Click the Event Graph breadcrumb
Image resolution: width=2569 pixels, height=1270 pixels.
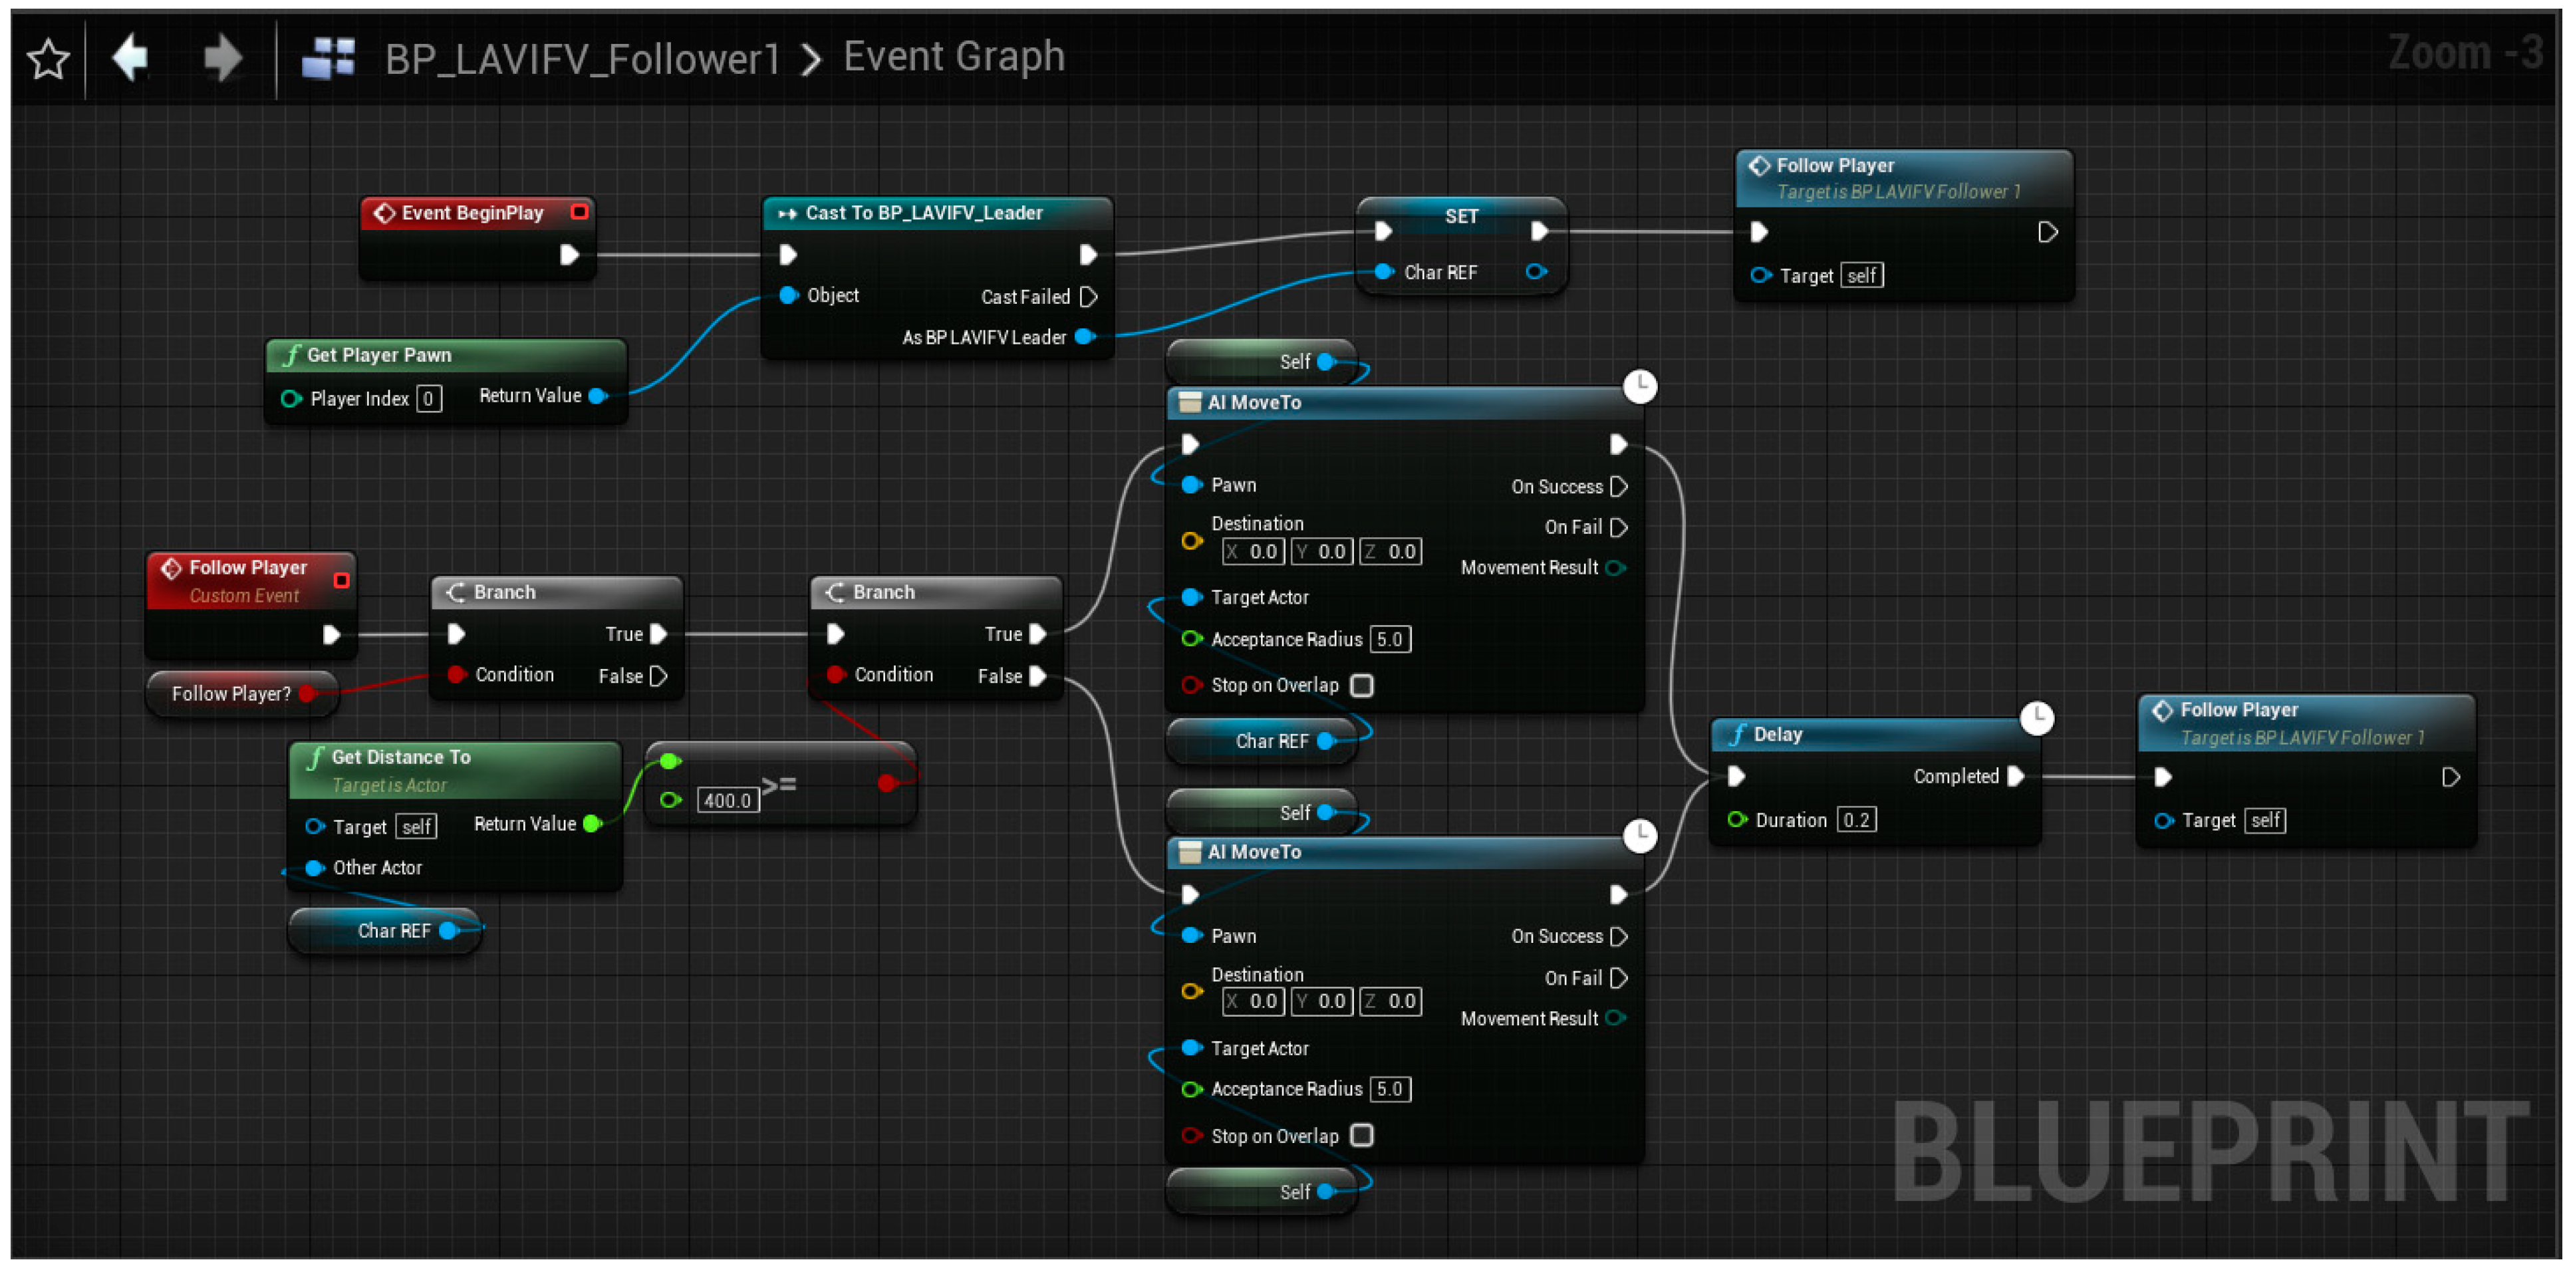pos(954,57)
